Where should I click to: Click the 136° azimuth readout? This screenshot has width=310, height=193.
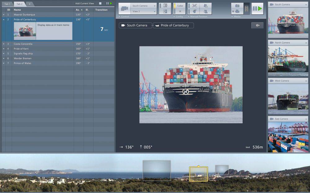126,147
